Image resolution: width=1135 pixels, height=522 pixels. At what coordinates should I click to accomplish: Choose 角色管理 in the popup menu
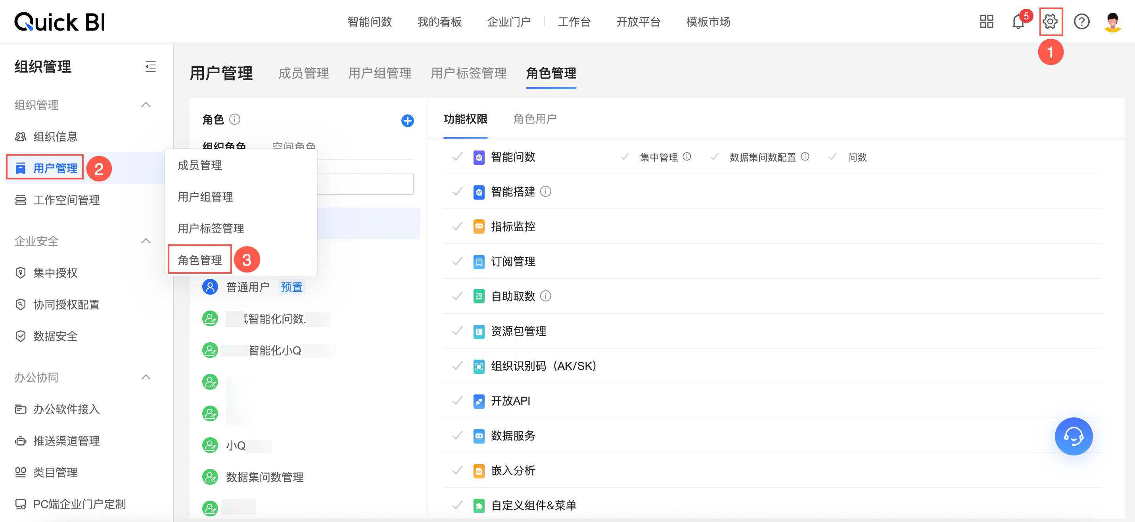pyautogui.click(x=199, y=260)
